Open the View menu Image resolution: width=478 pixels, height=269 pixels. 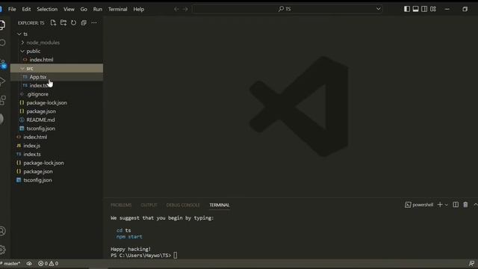pyautogui.click(x=69, y=9)
